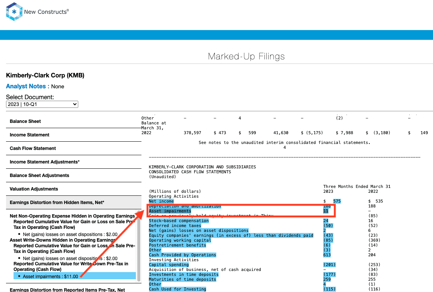The height and width of the screenshot is (292, 433).
Task: Click 'Net Non-Operating Expense Hidden in Operating Earnings'
Action: click(72, 216)
